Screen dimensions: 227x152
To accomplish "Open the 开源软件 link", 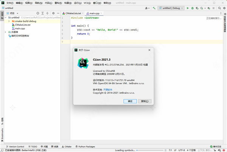I will coord(109,90).
